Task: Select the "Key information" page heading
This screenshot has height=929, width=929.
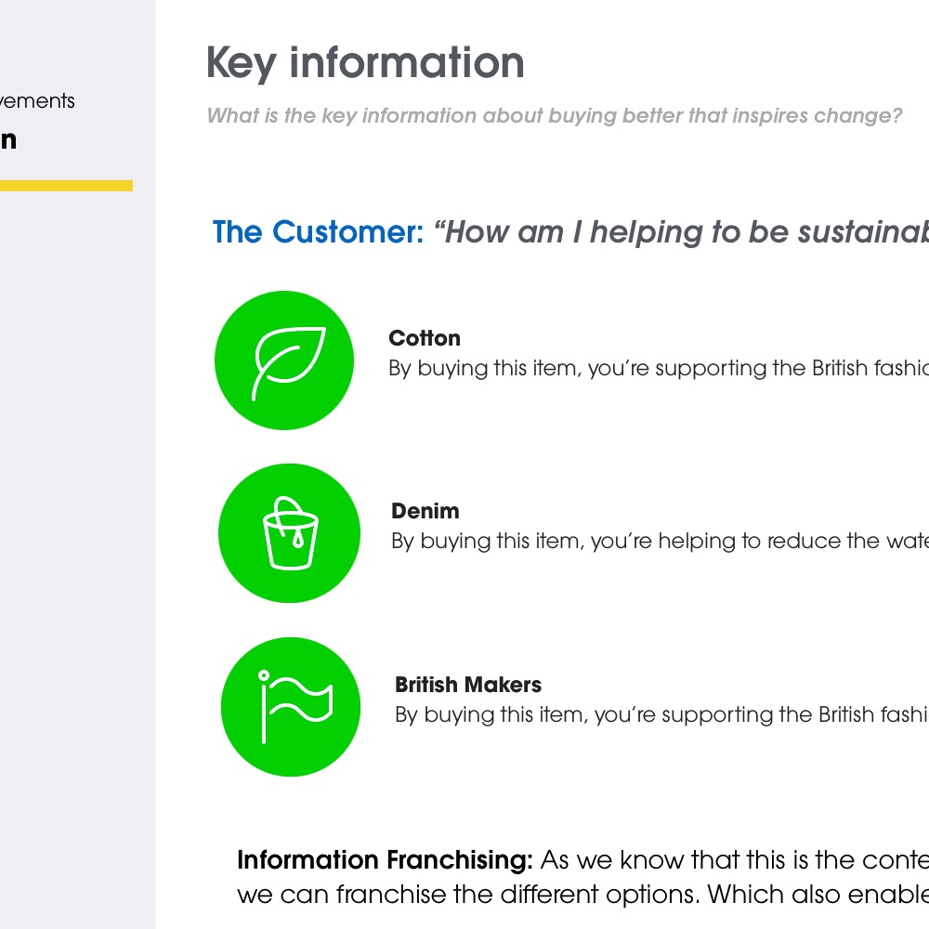Action: [365, 63]
